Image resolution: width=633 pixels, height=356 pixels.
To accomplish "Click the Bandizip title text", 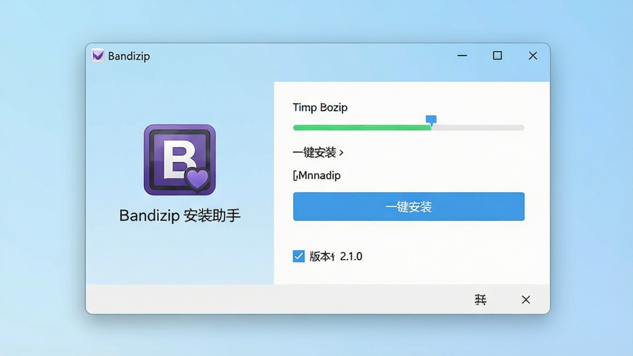I will coord(129,56).
